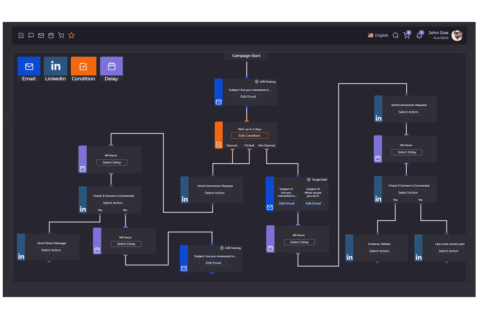
Task: Open the calendar icon in top bar
Action: [x=51, y=35]
